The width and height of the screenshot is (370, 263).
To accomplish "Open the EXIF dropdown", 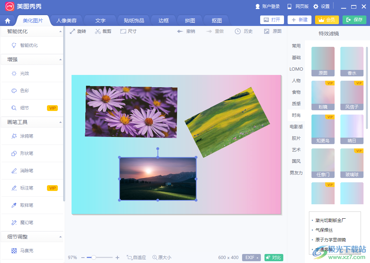I will (251, 257).
